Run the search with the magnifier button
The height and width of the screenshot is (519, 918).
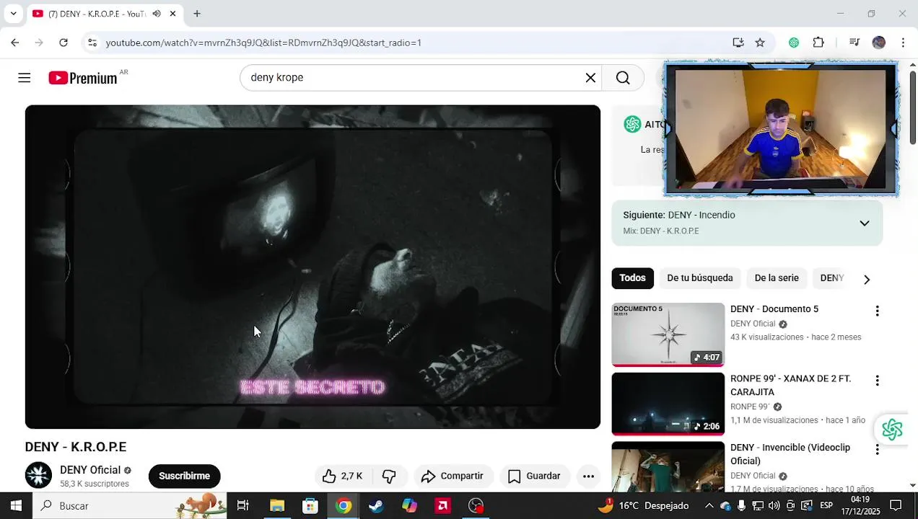tap(623, 78)
